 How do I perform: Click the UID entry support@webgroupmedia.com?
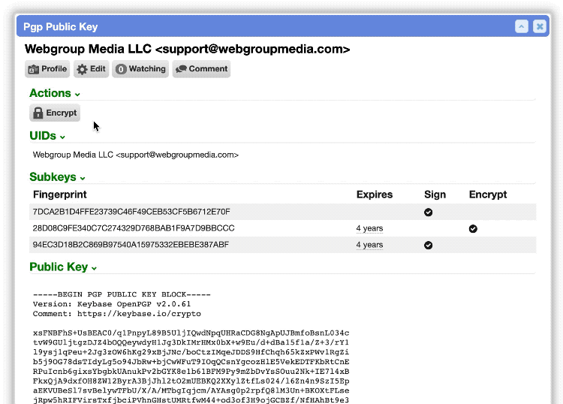[136, 155]
